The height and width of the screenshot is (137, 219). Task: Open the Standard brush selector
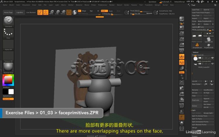tap(8, 22)
